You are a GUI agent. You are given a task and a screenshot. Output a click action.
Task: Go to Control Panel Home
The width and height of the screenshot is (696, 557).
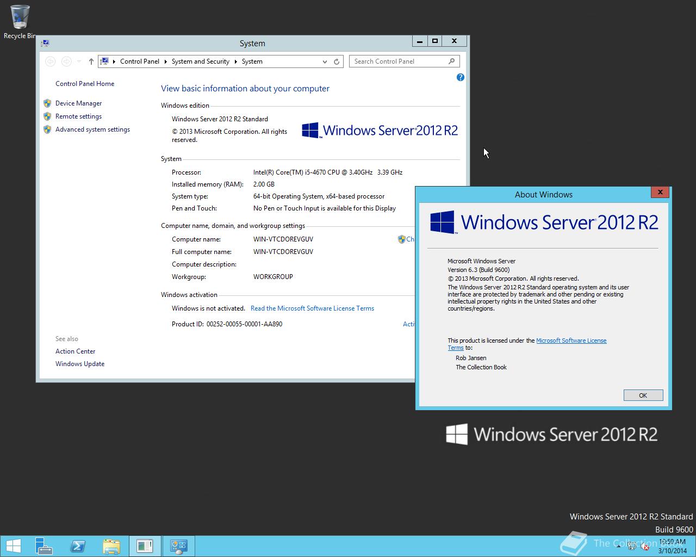point(85,83)
